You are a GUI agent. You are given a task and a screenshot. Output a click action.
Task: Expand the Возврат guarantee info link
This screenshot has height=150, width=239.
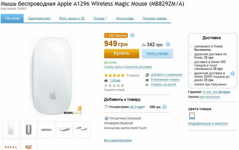click(225, 91)
